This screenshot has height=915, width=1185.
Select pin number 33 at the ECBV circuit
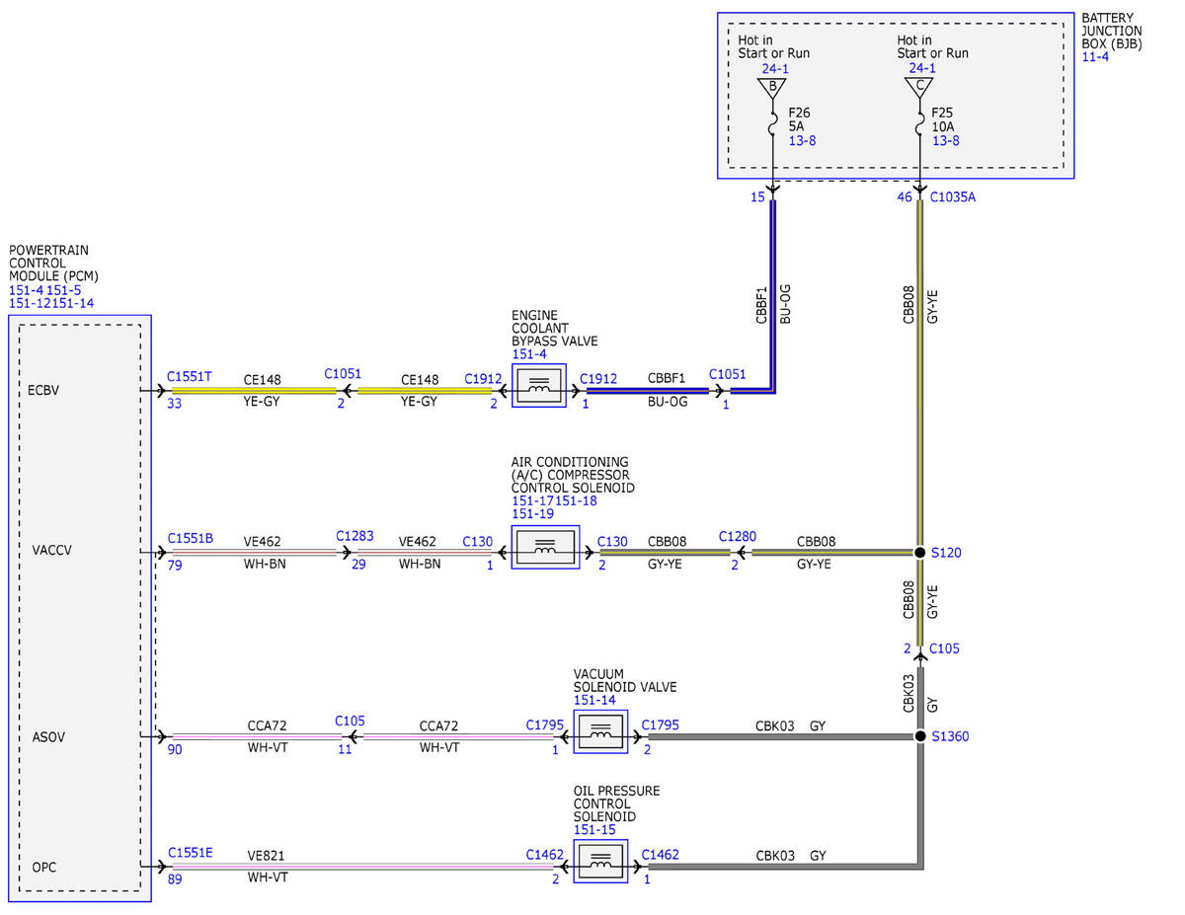(x=175, y=403)
